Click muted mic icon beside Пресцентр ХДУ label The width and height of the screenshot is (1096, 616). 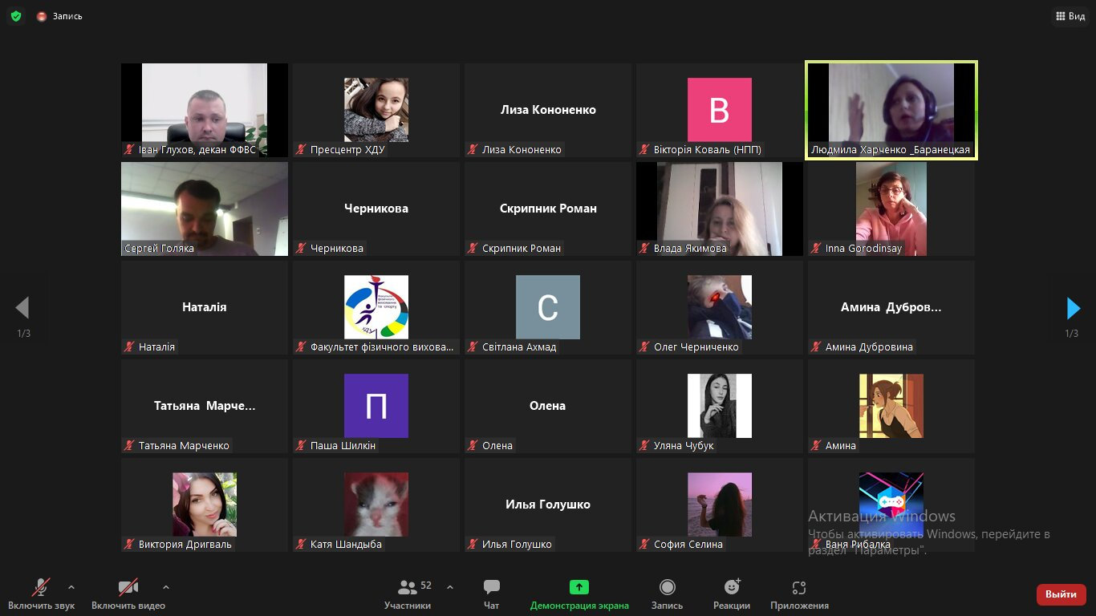click(302, 149)
